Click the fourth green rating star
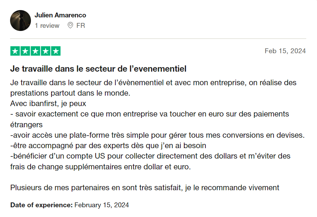The image size is (317, 217). coord(46,51)
